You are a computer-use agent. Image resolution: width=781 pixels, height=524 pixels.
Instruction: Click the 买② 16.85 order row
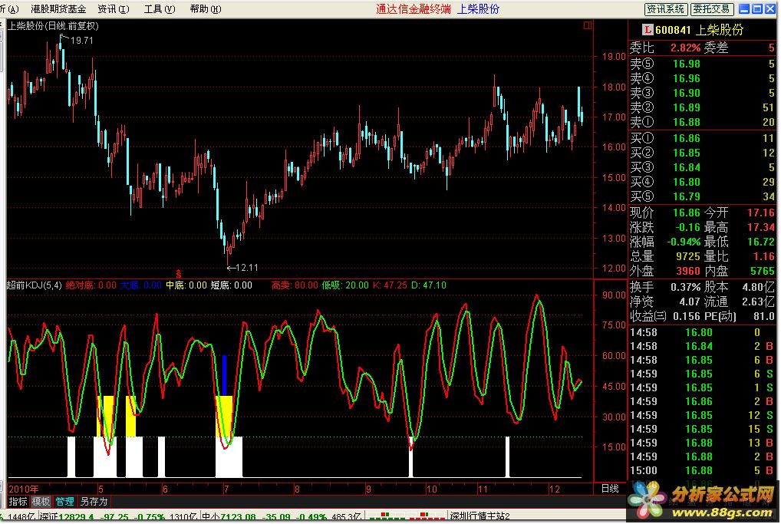702,153
